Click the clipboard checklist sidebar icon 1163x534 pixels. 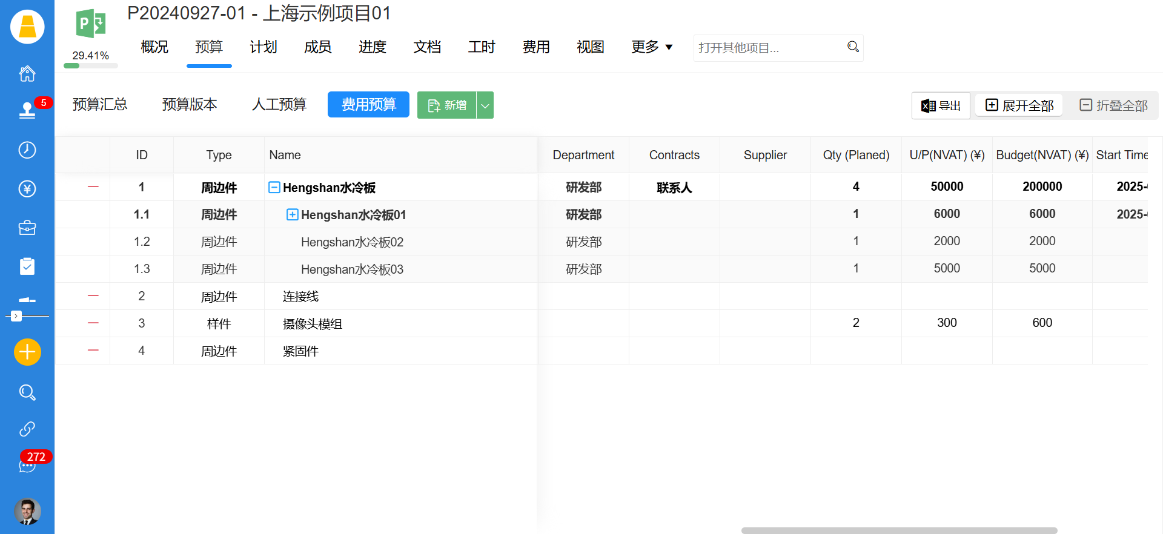coord(27,266)
